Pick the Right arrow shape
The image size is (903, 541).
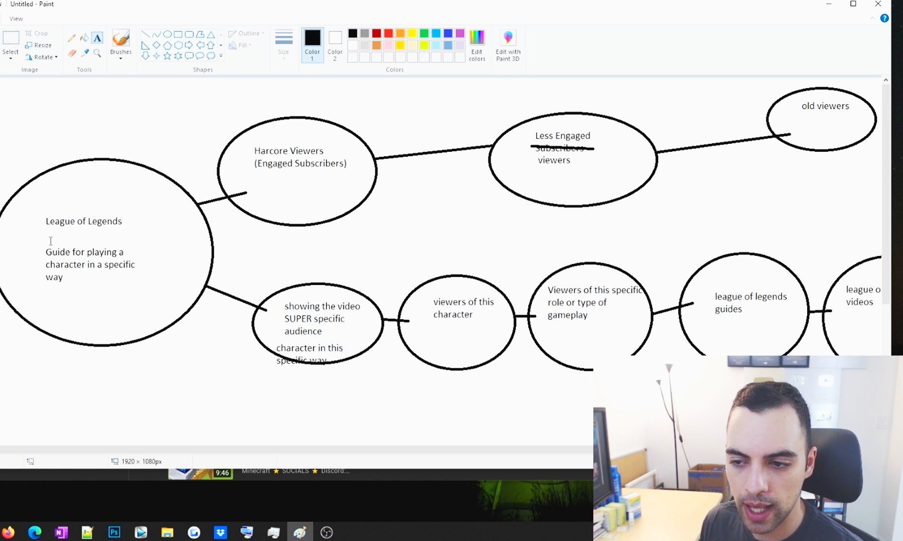click(189, 45)
